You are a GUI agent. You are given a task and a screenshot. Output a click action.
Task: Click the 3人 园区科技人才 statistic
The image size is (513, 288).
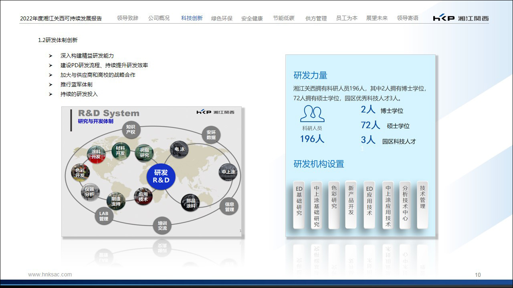(388, 140)
